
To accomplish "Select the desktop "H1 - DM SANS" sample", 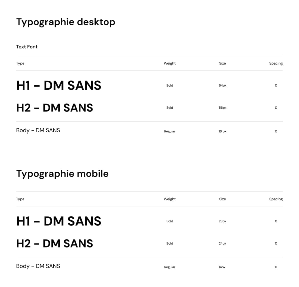I will [x=59, y=85].
